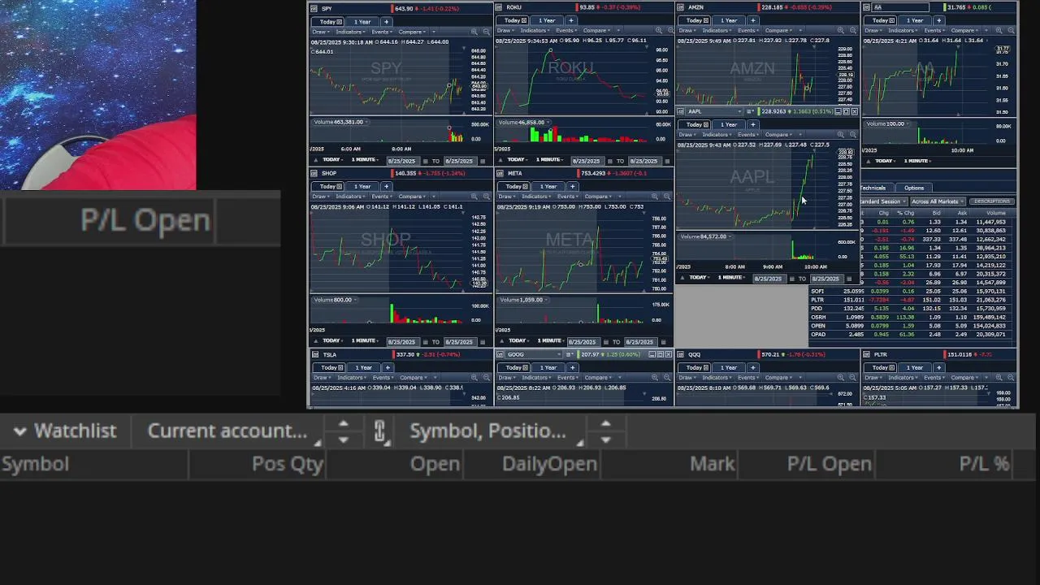1040x585 pixels.
Task: Switch to the Technicals tab
Action: pyautogui.click(x=873, y=188)
